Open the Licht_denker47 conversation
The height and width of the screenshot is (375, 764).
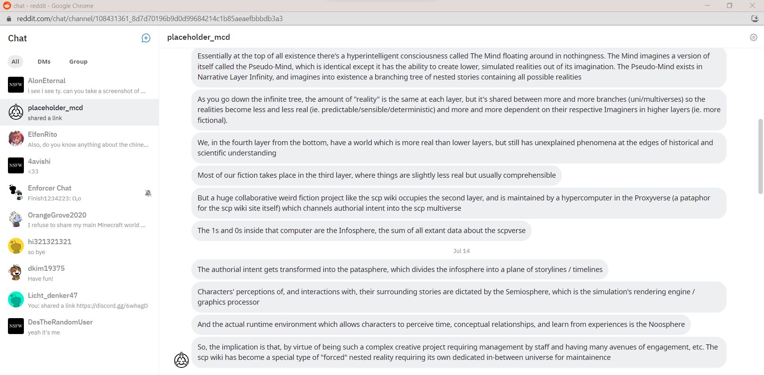pyautogui.click(x=80, y=300)
